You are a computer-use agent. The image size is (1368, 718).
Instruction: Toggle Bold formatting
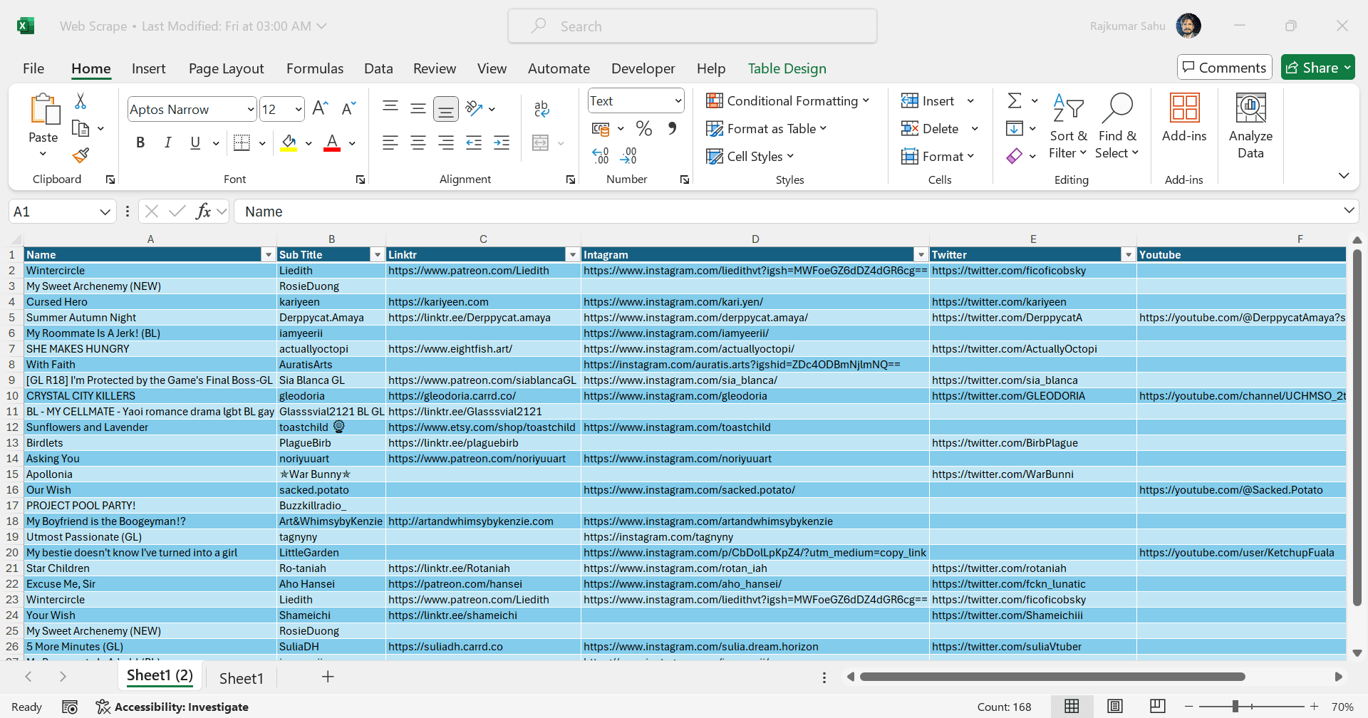(140, 142)
